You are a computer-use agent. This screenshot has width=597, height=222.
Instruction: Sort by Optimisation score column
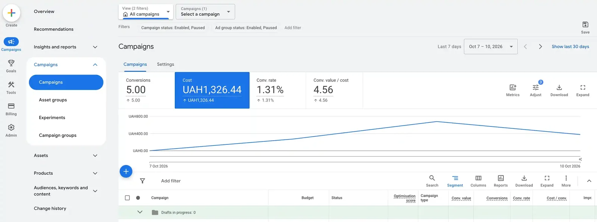(404, 198)
